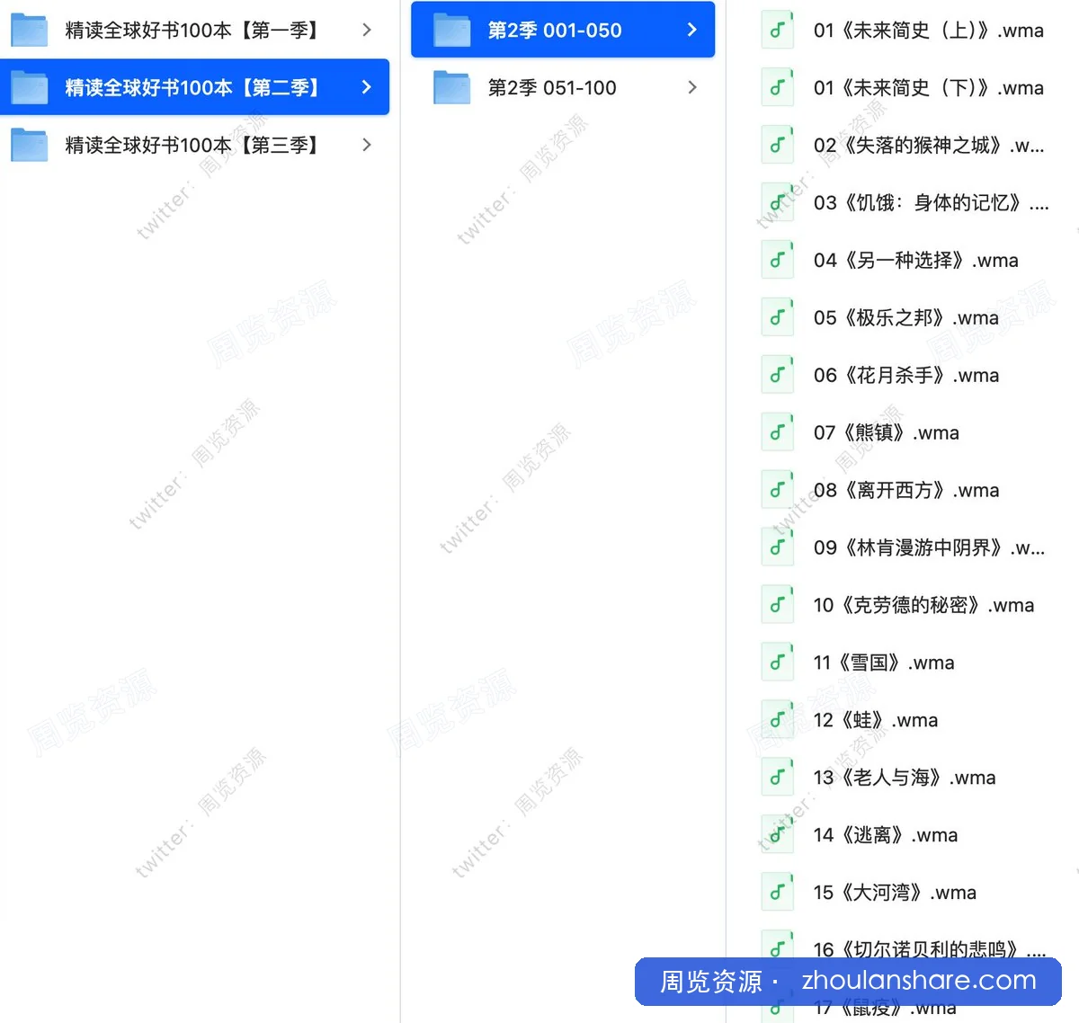Expand chevron of 精读全球好书100本【第二季】
1079x1023 pixels.
pos(366,87)
